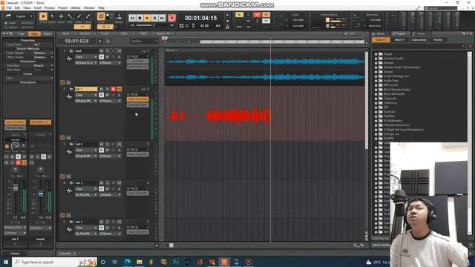Viewport: 475px width, 267px height.
Task: Expand the Cakewalk plugin folder
Action: (x=376, y=99)
